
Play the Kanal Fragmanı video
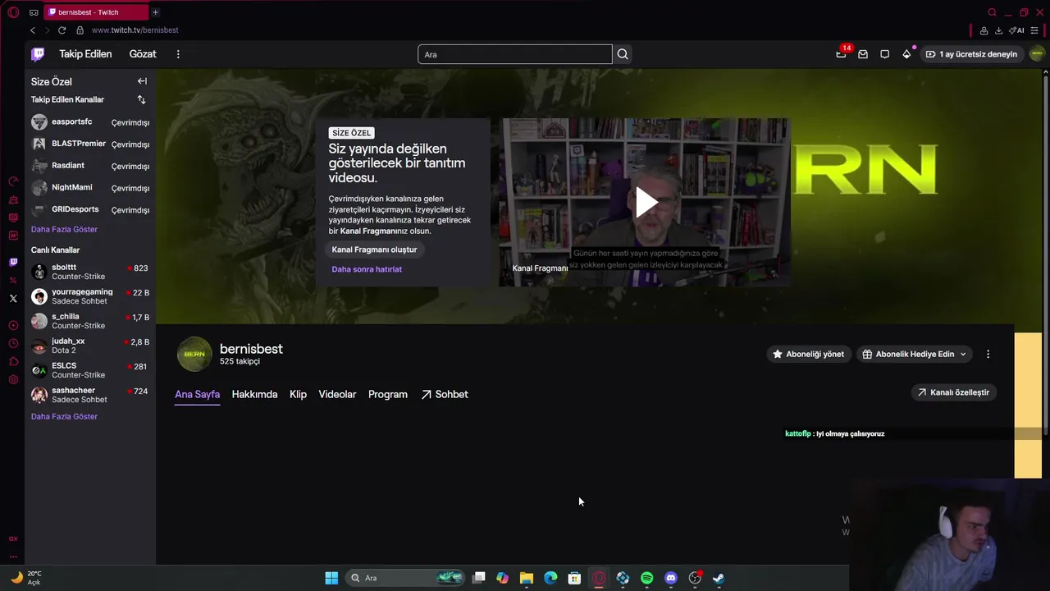646,202
